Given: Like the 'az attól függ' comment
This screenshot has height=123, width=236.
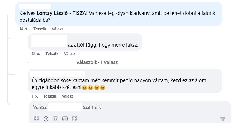Looking at the screenshot, I should [52, 54].
